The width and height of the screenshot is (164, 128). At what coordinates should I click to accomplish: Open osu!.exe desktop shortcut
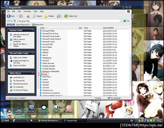point(69,109)
